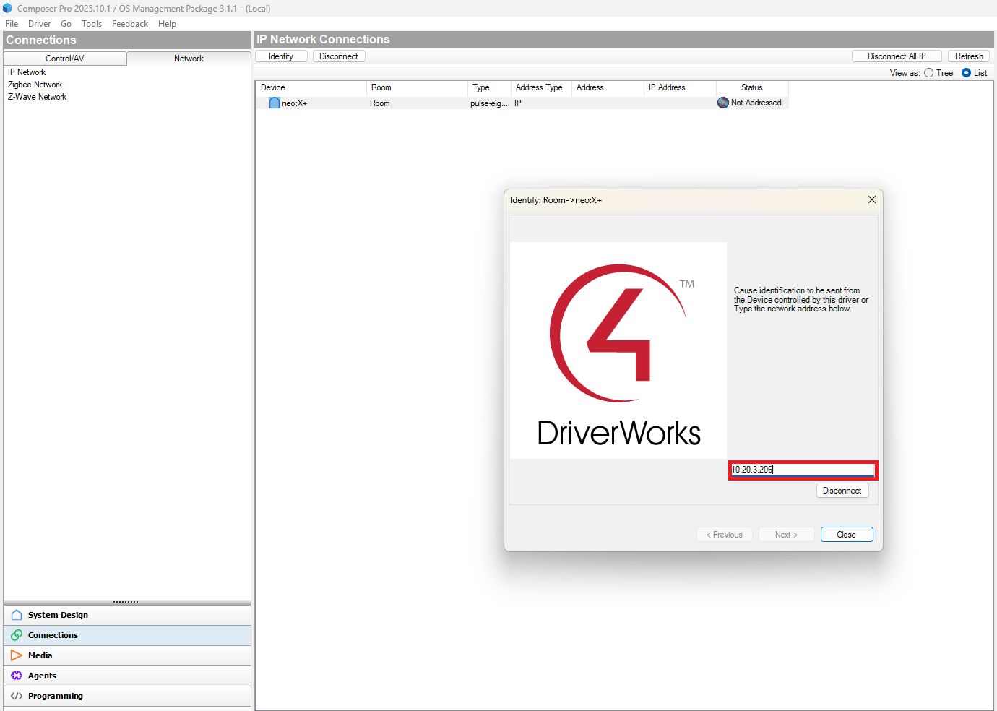The width and height of the screenshot is (997, 711).
Task: Switch to the Network tab
Action: pyautogui.click(x=189, y=59)
